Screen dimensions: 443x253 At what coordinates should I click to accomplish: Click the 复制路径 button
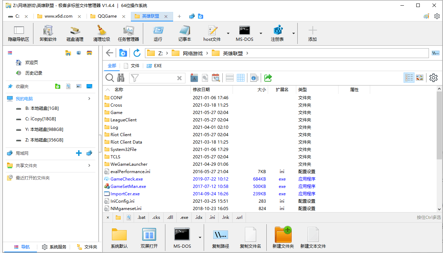click(x=221, y=238)
